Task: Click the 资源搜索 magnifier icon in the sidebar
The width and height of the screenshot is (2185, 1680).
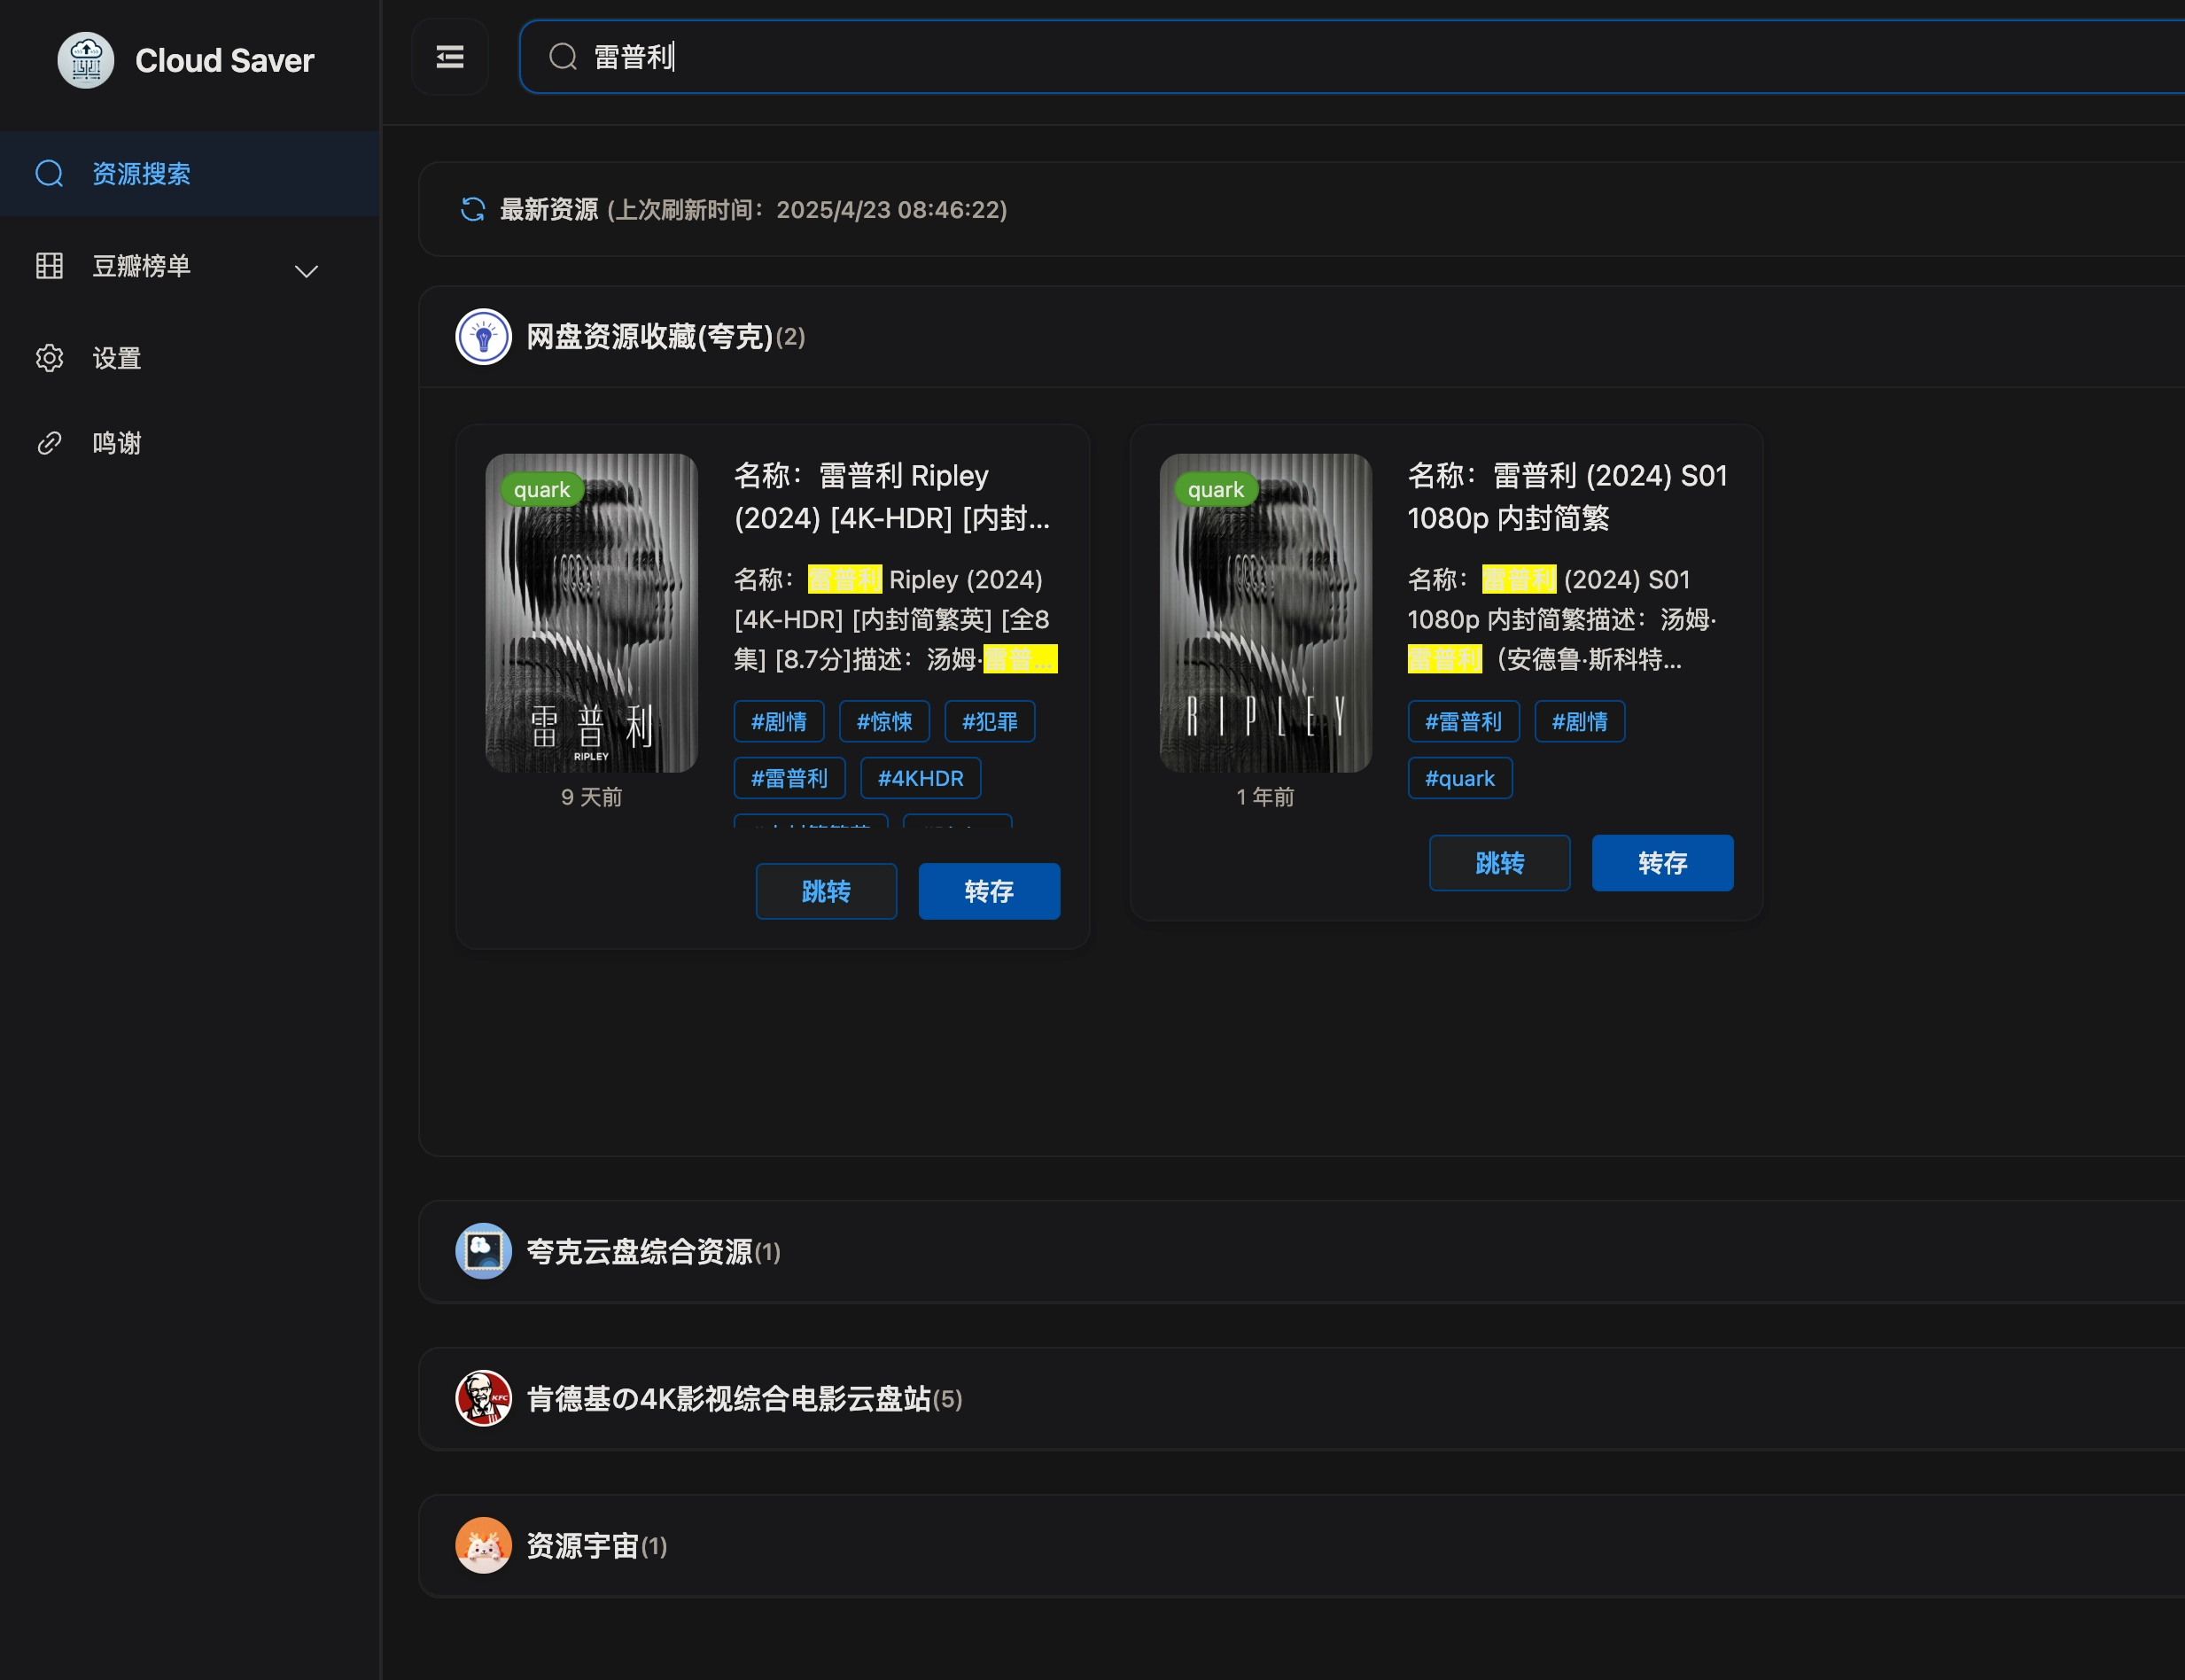Action: point(49,174)
